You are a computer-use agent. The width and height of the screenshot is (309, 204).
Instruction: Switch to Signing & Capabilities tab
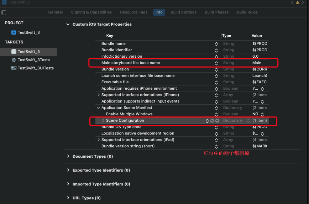[x=91, y=12]
